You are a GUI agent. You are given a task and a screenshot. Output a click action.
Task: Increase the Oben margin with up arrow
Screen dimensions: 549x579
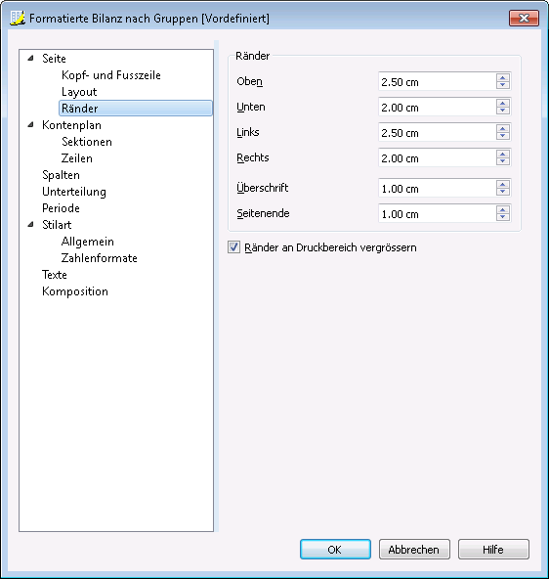(x=502, y=77)
